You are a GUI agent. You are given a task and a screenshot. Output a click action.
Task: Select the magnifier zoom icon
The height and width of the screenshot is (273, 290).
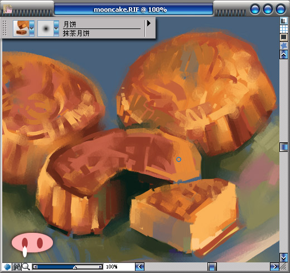point(26,267)
